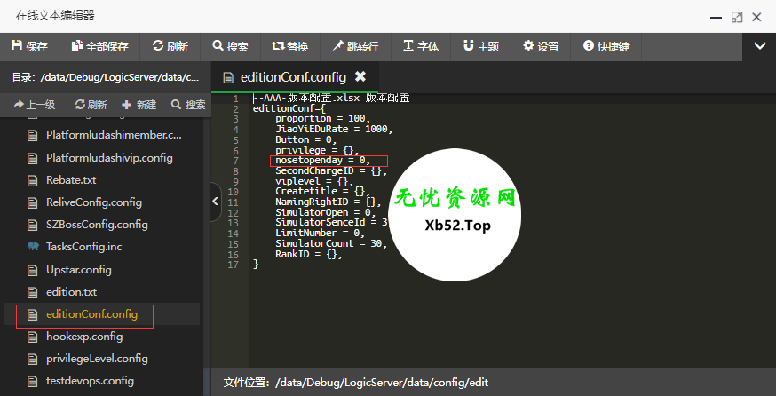Screen dimensions: 776x396
Task: Go up one folder with 上一级
Action: [35, 105]
